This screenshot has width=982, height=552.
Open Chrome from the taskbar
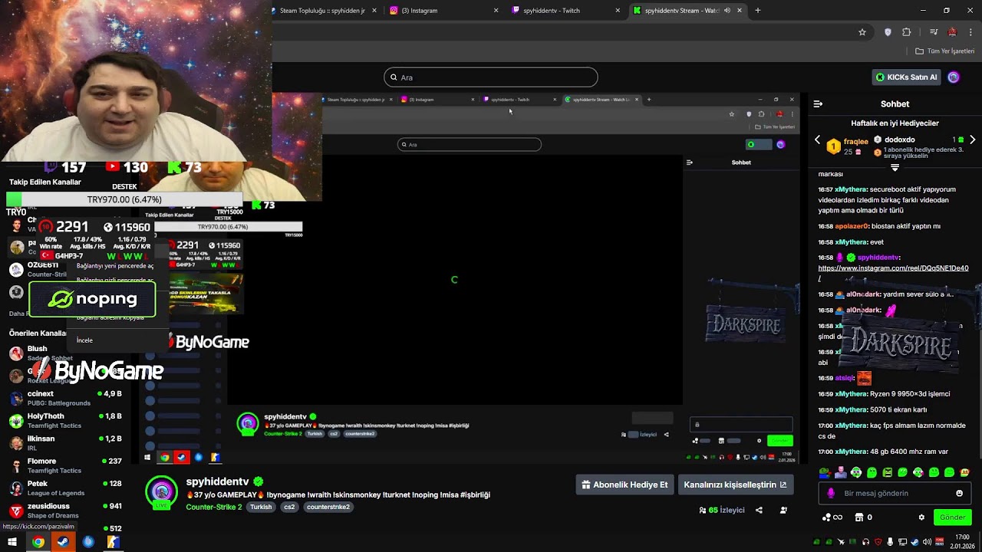pyautogui.click(x=38, y=542)
